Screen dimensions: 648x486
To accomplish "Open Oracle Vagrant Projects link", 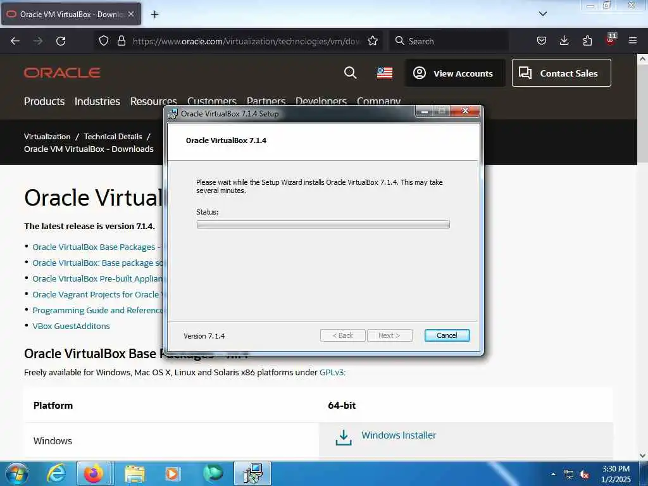I will [98, 294].
